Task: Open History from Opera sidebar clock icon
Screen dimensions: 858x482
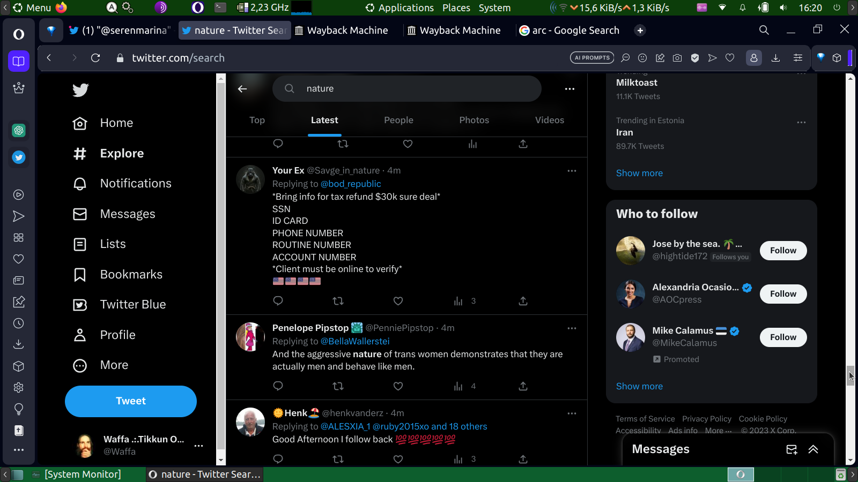Action: click(19, 323)
